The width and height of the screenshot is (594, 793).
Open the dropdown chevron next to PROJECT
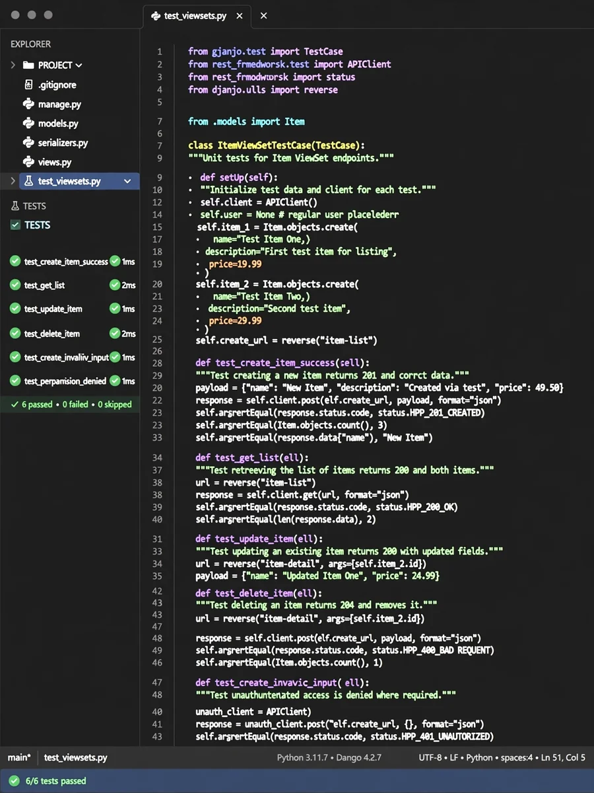point(79,65)
